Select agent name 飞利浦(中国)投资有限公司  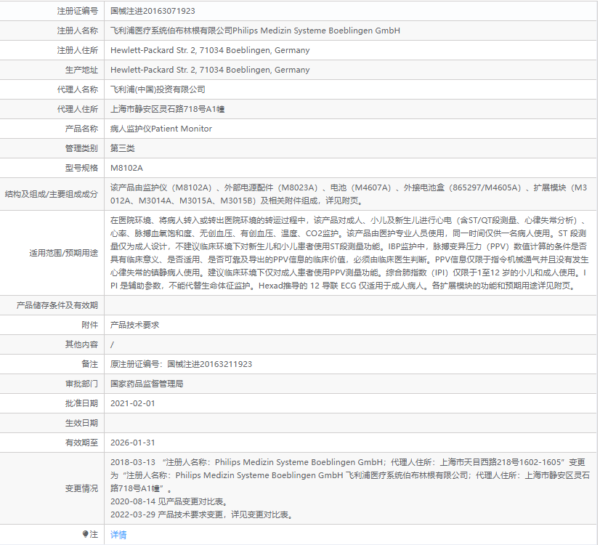point(158,89)
